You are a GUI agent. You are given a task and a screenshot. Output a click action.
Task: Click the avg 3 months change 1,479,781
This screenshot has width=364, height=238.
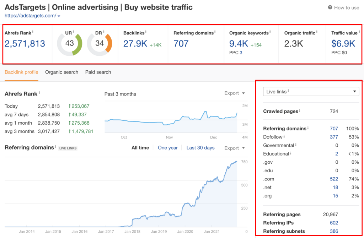[x=81, y=131]
